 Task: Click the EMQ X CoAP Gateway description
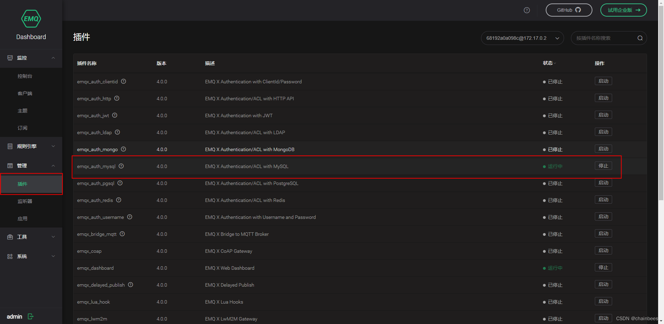click(229, 251)
